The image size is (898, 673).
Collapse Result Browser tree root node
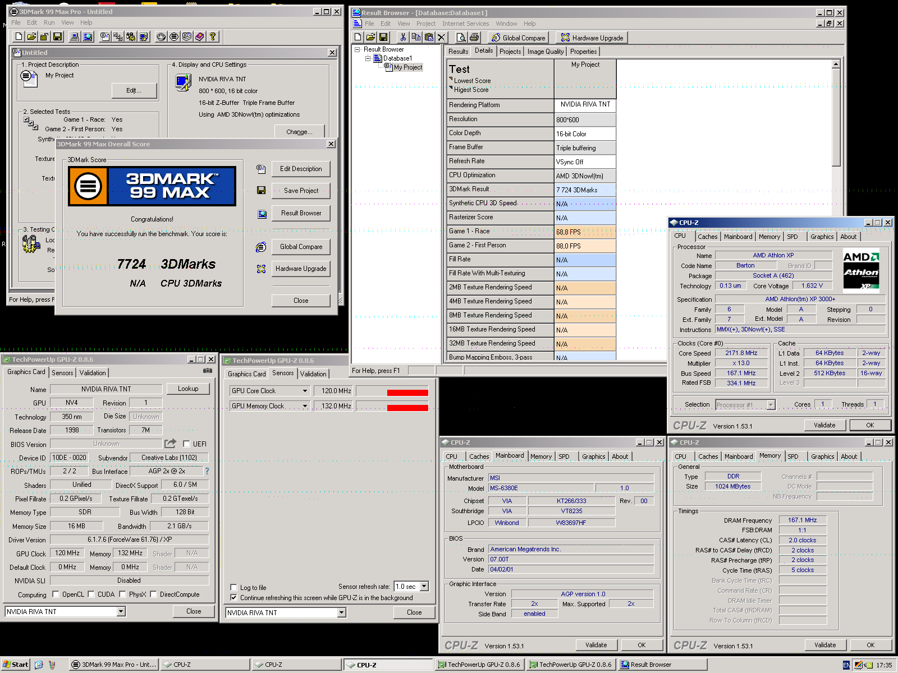pyautogui.click(x=358, y=49)
